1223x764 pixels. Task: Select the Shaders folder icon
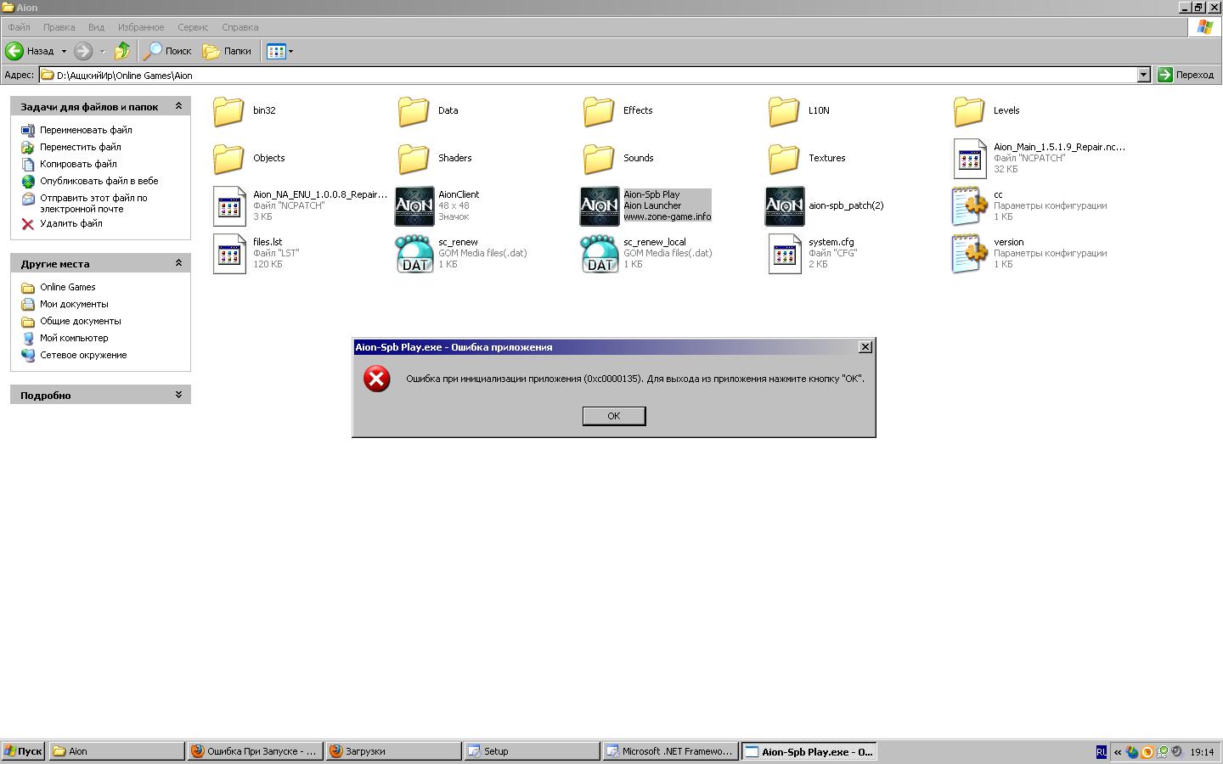(x=414, y=158)
